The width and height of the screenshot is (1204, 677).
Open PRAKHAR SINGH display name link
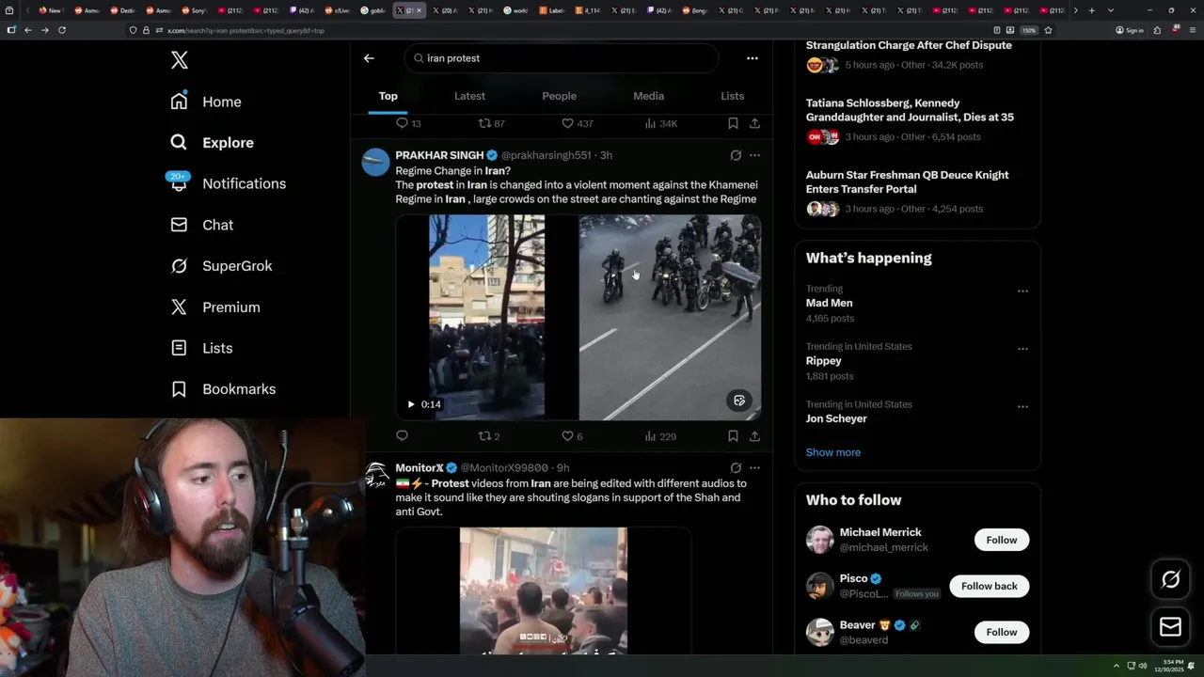tap(439, 155)
